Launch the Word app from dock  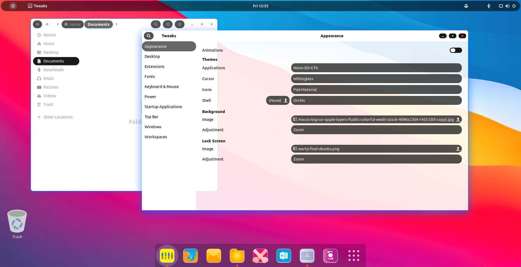pyautogui.click(x=284, y=256)
